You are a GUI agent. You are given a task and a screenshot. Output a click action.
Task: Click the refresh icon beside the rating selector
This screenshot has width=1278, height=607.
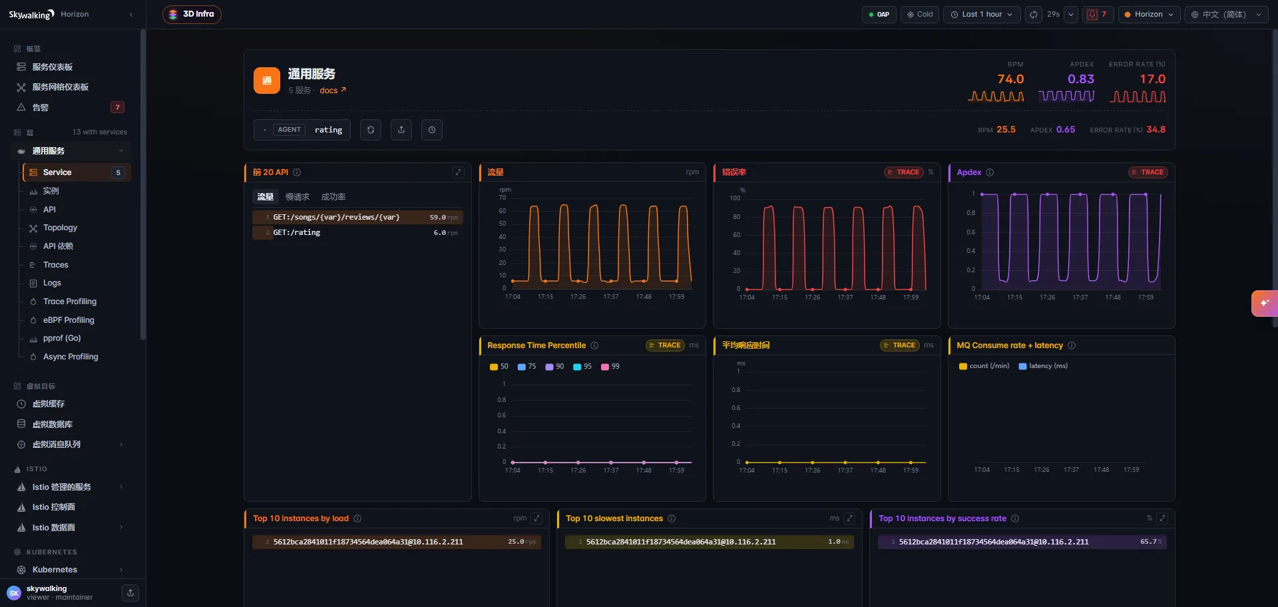click(371, 130)
